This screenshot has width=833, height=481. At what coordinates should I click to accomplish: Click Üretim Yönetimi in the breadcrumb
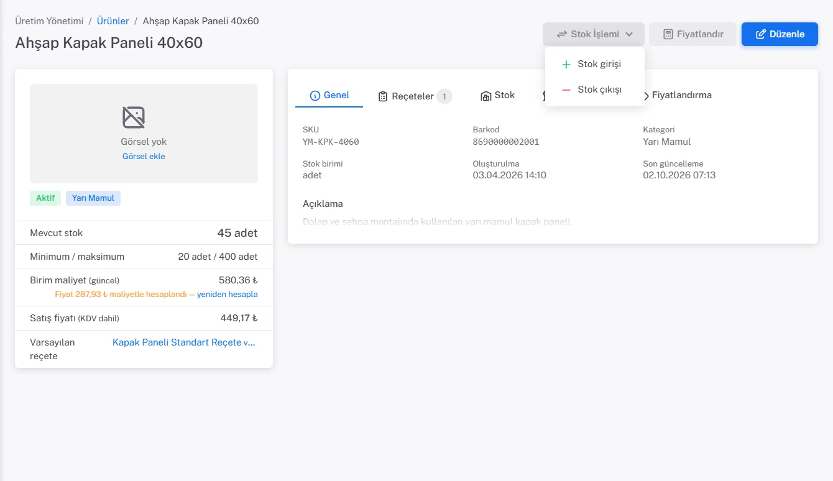point(49,21)
